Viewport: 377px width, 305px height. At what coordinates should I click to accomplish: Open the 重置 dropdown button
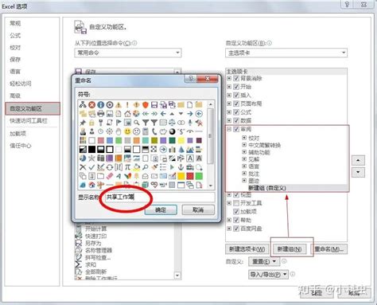tap(264, 262)
